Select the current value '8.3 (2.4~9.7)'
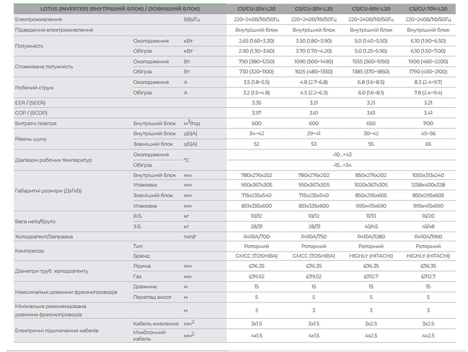Viewport: 468px width, 352px height. pos(428,82)
